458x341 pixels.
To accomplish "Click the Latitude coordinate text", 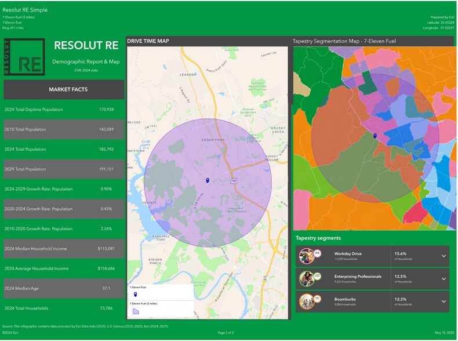I will click(x=441, y=23).
